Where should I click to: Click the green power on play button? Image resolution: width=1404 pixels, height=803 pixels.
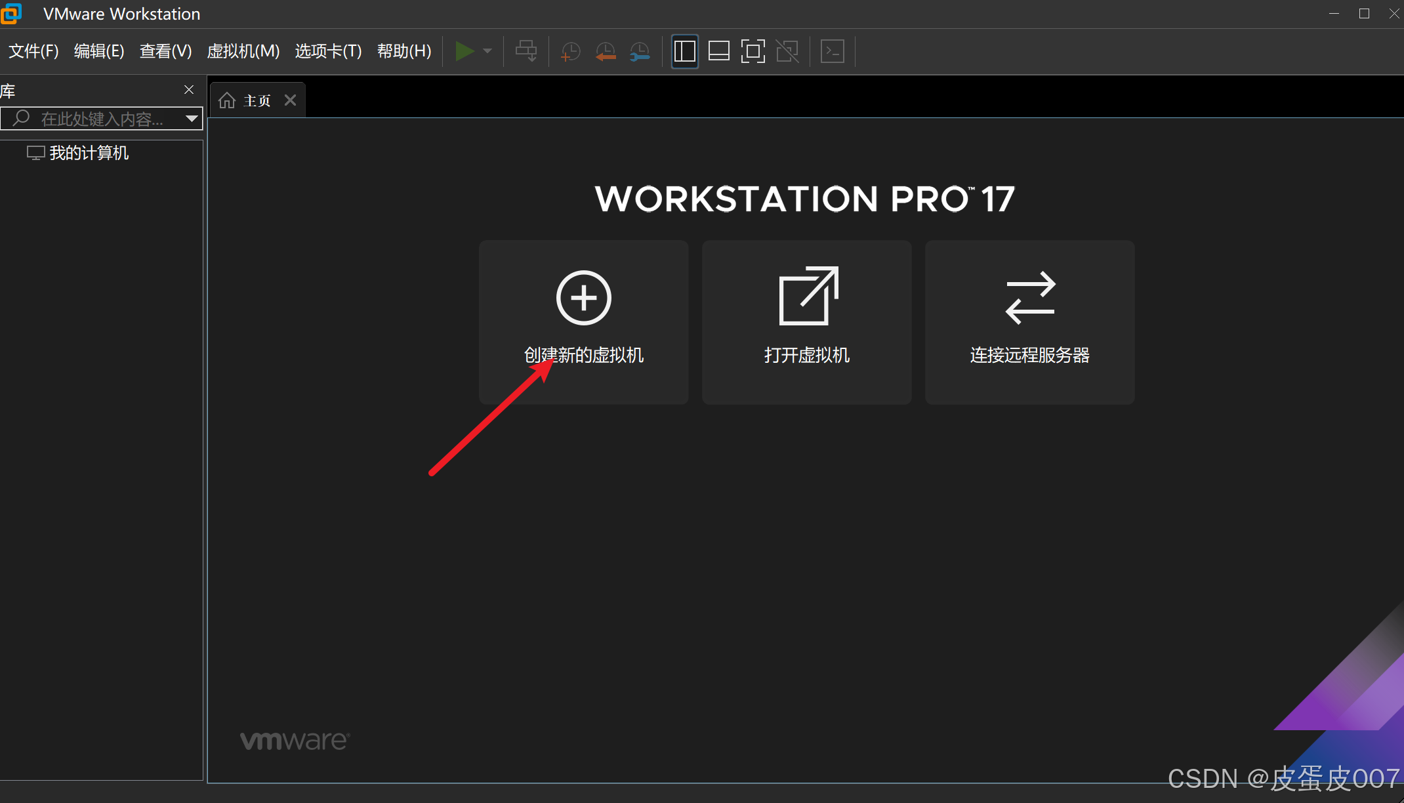tap(464, 51)
